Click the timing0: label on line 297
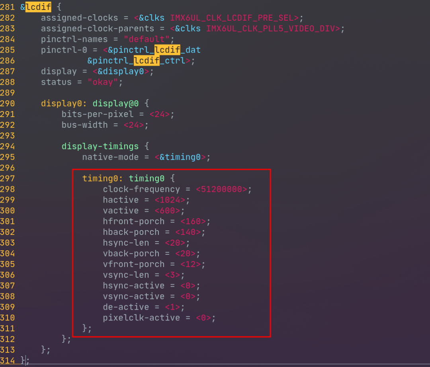The height and width of the screenshot is (367, 430). [x=103, y=178]
